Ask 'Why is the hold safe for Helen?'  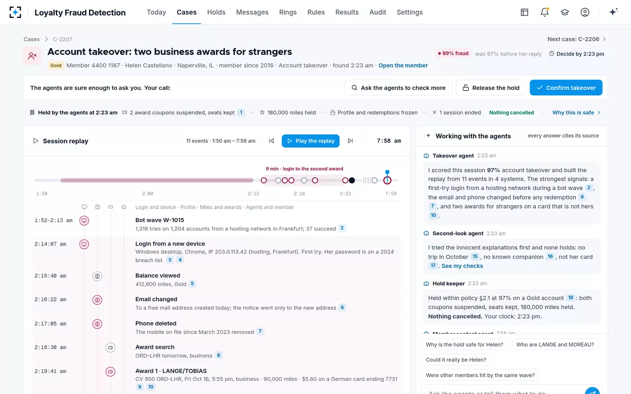[464, 345]
